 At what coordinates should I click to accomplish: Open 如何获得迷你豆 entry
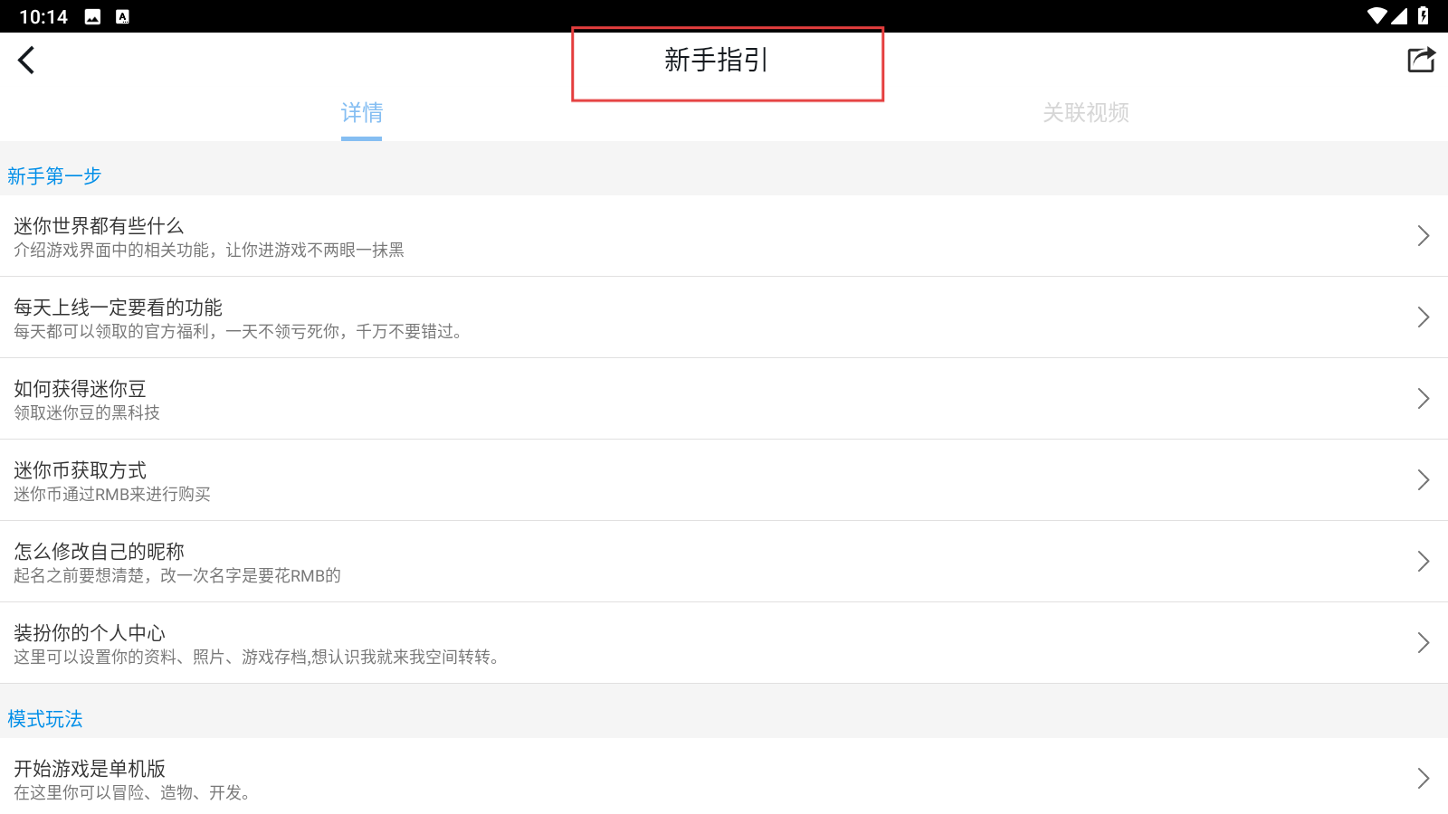724,399
